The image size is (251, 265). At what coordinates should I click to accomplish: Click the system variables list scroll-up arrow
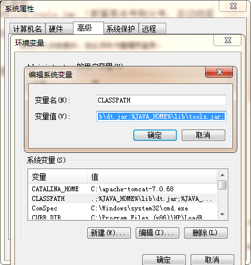point(222,175)
